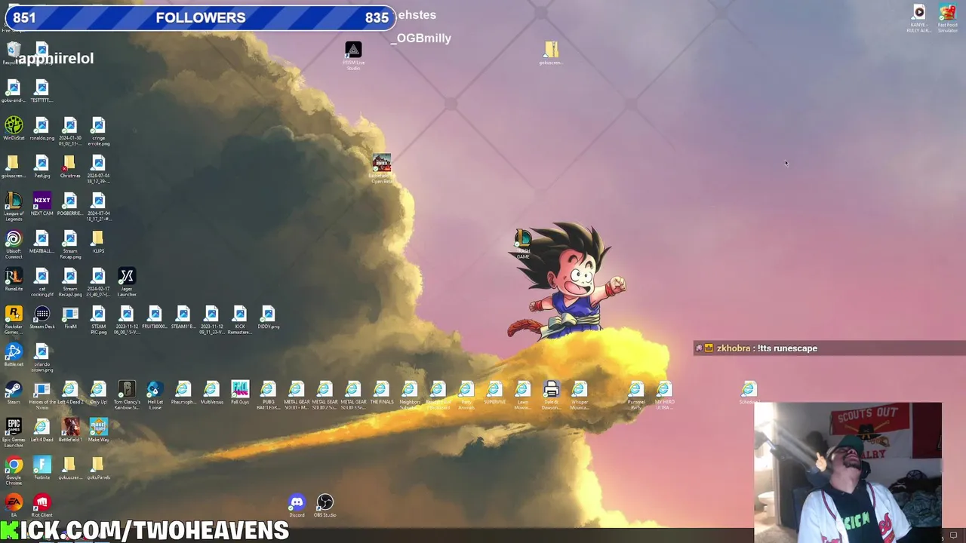966x543 pixels.
Task: Open Epic Games Launcher
Action: 14,433
